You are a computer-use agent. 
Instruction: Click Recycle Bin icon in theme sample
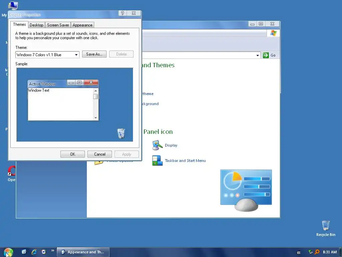tap(121, 133)
